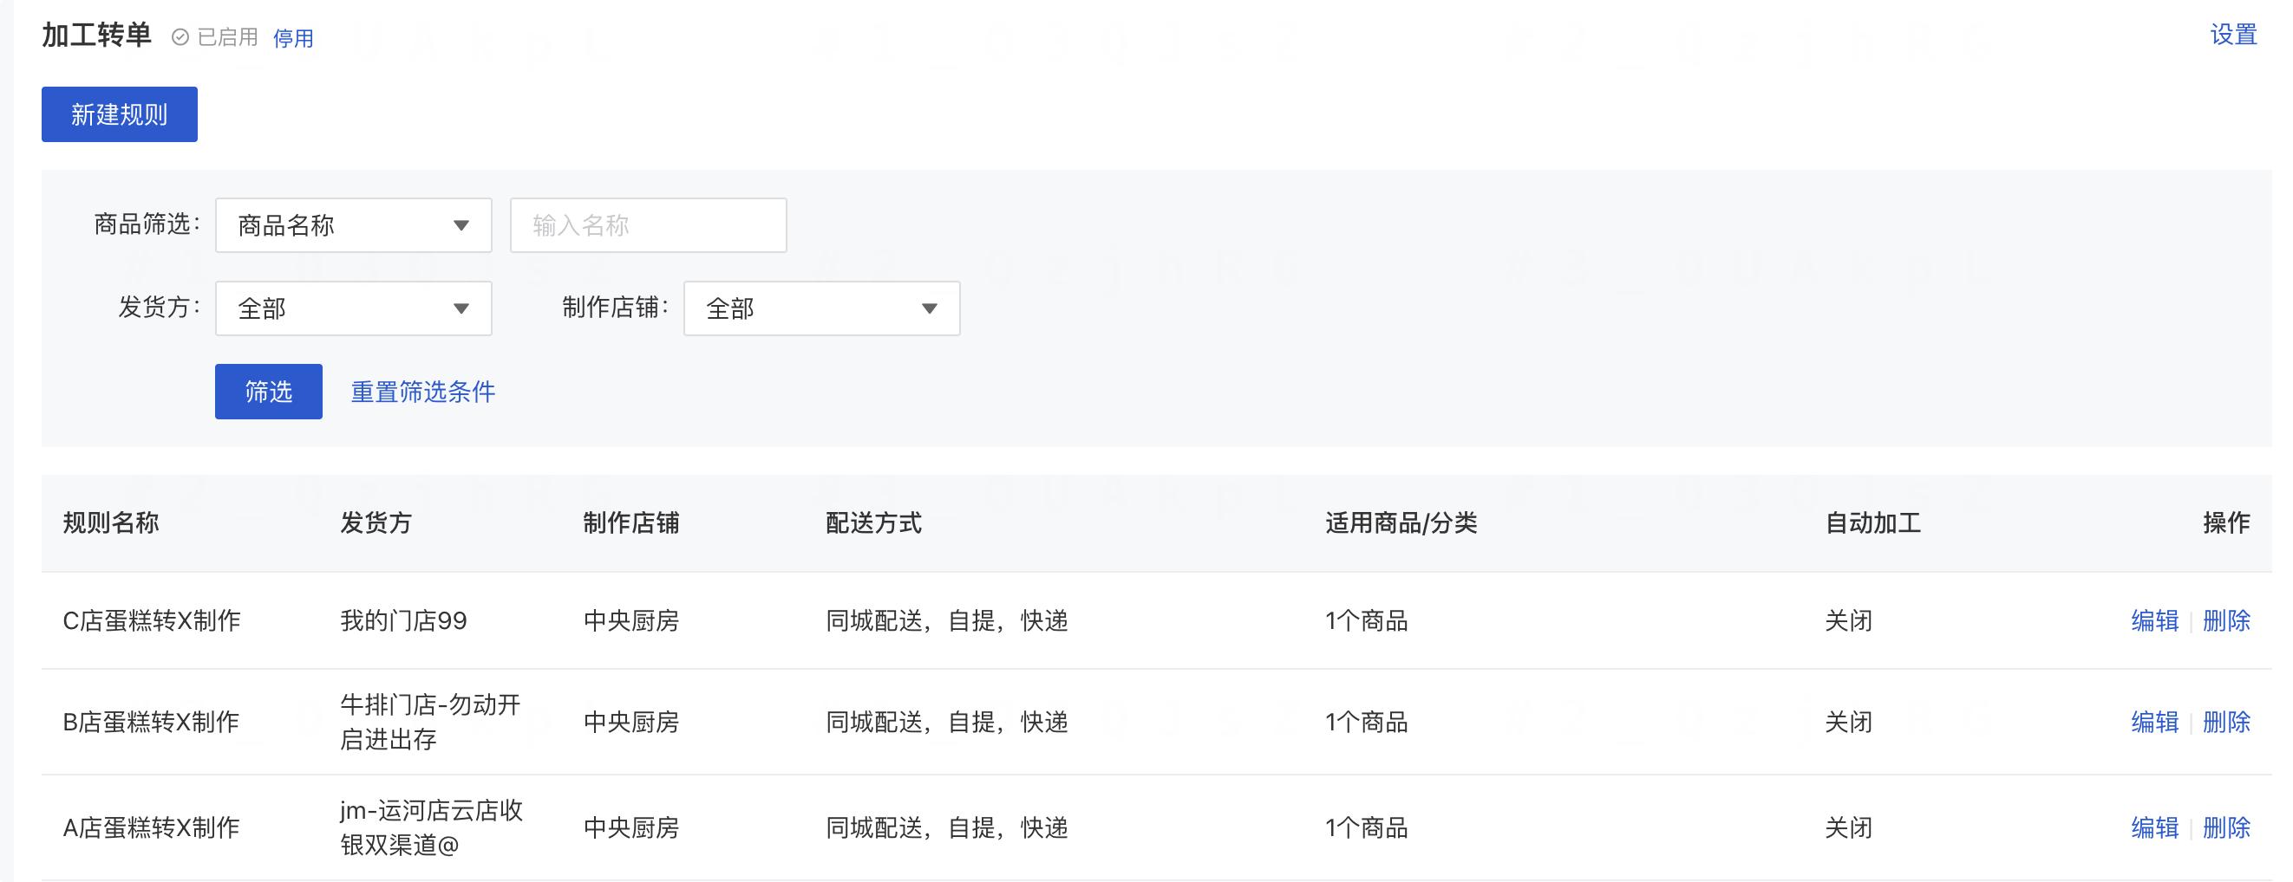This screenshot has height=882, width=2293.
Task: Expand the 制作店铺 dropdown
Action: click(820, 308)
